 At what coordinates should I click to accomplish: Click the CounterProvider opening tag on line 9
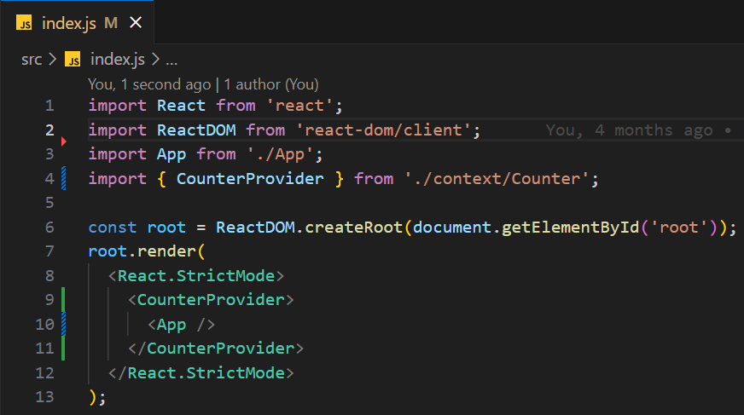click(x=211, y=300)
